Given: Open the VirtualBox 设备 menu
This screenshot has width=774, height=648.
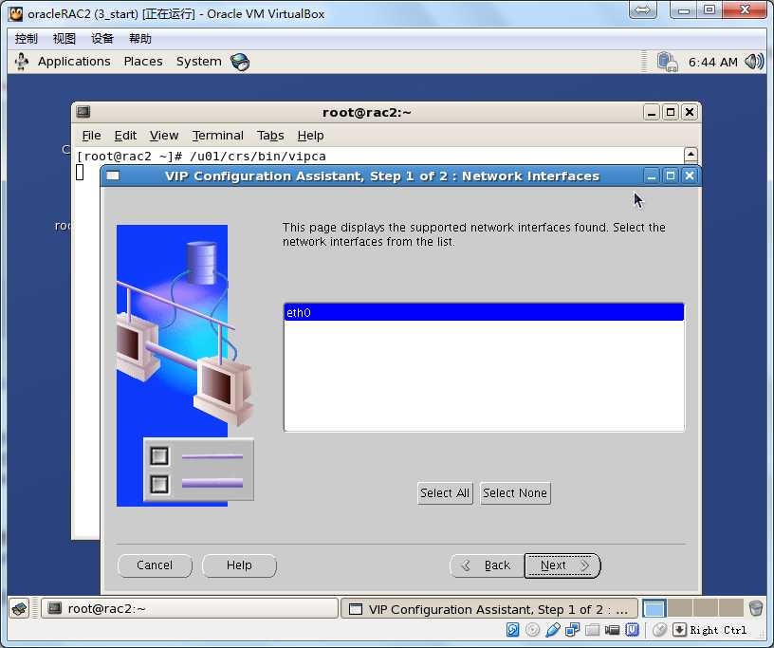Looking at the screenshot, I should click(102, 39).
